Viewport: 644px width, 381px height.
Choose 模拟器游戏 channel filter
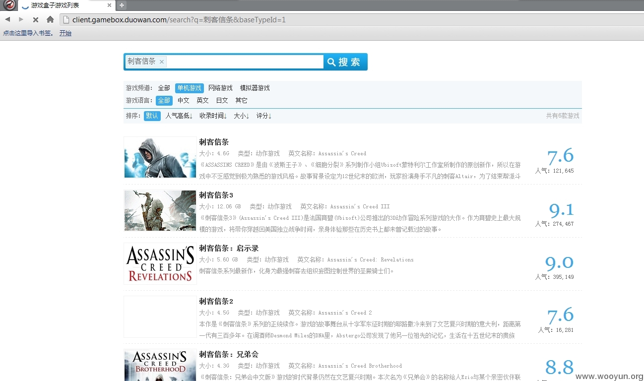click(x=255, y=88)
